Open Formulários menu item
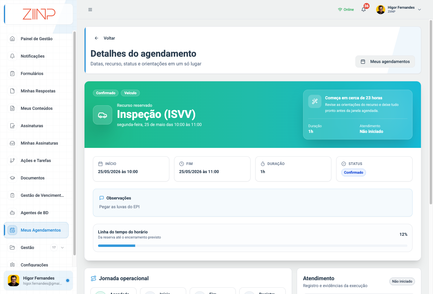433x294 pixels. pos(36,73)
